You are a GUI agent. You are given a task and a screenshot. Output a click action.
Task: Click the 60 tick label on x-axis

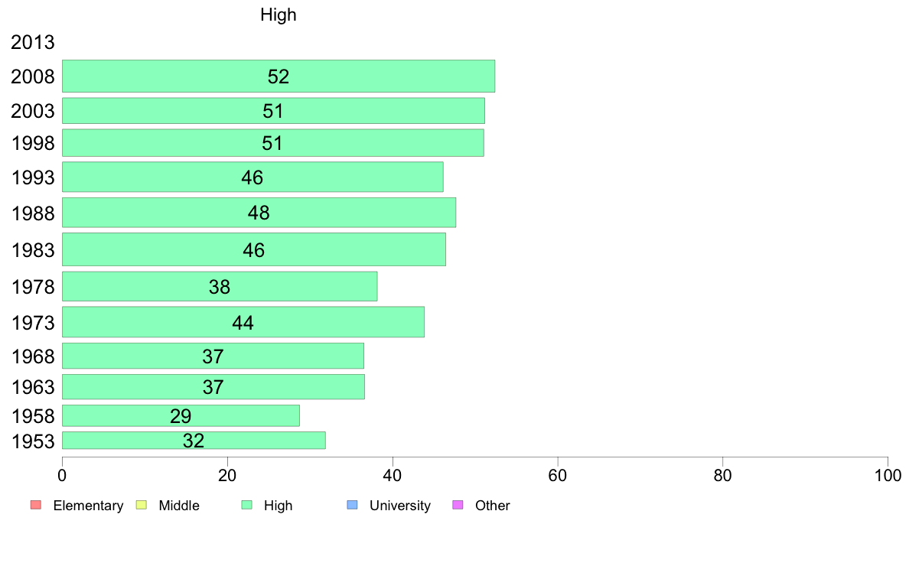557,476
